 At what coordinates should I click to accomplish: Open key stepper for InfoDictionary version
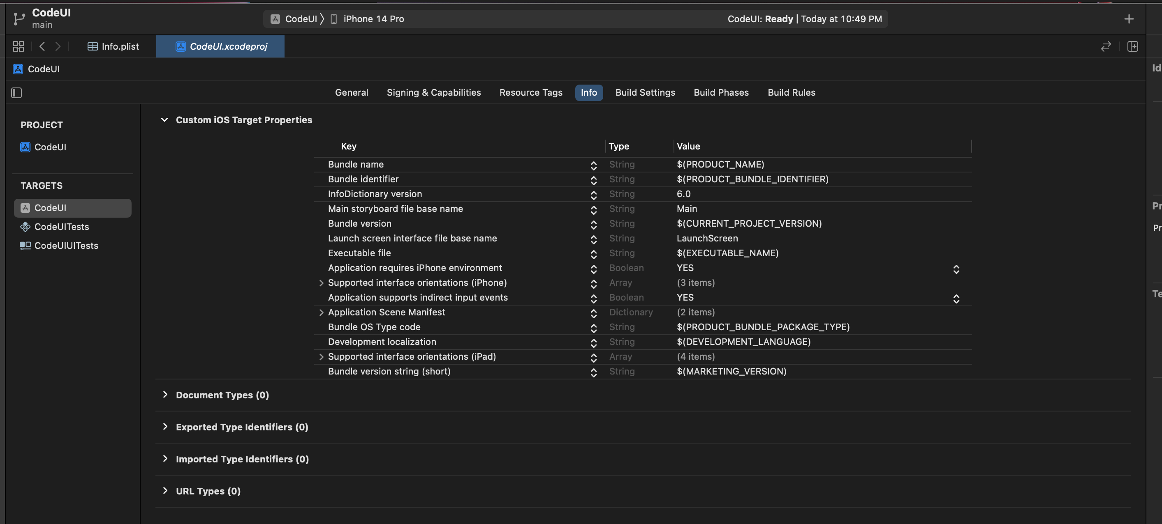[x=594, y=195]
